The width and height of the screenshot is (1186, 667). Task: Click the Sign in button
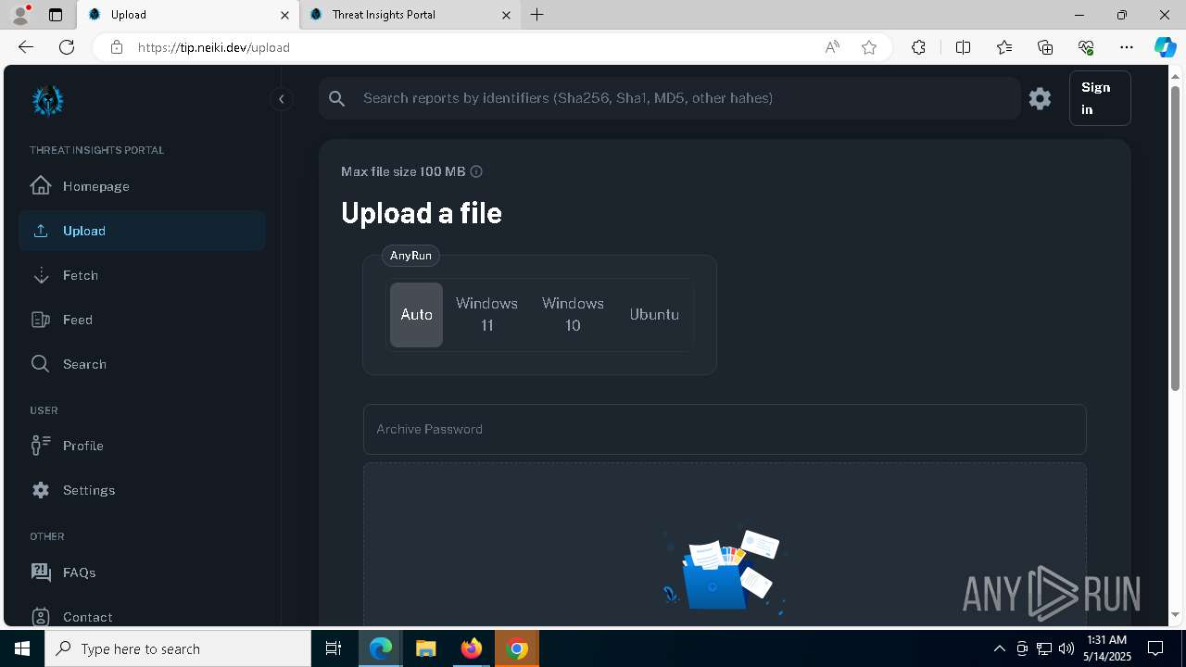click(1100, 98)
